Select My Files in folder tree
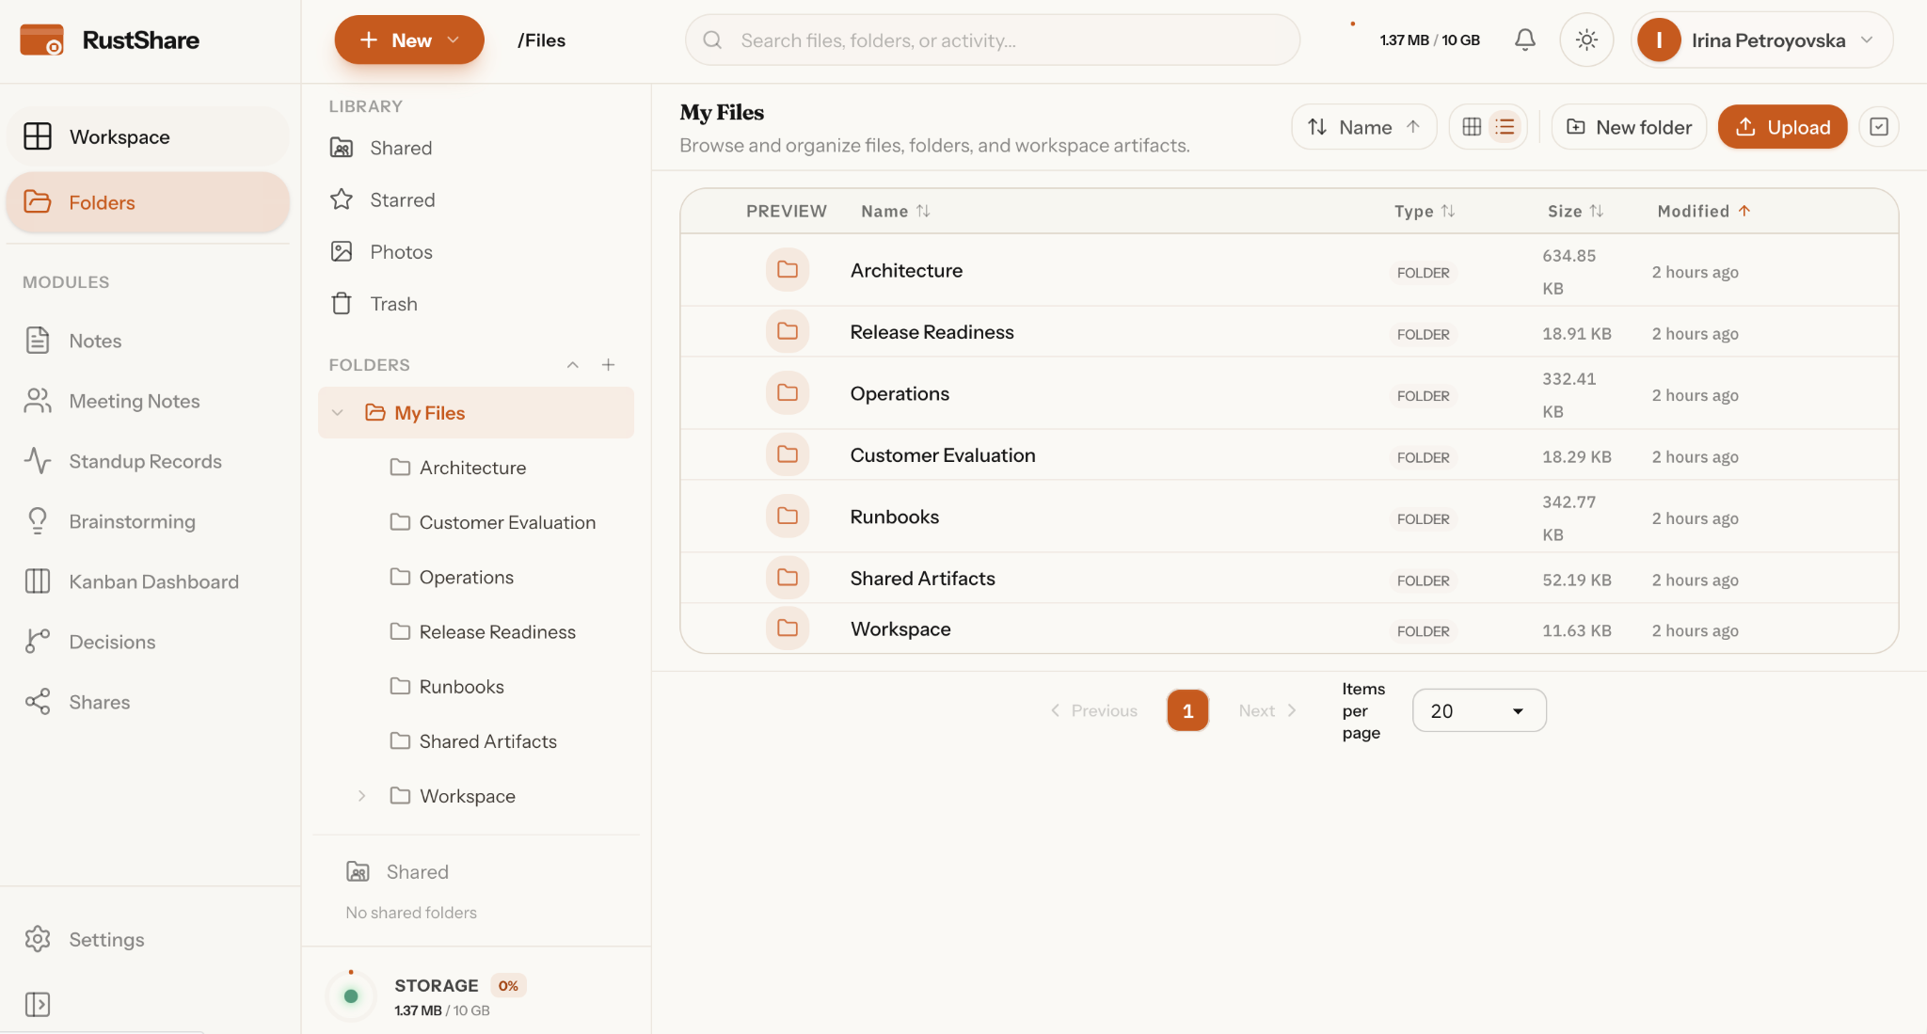The width and height of the screenshot is (1927, 1034). pos(475,413)
